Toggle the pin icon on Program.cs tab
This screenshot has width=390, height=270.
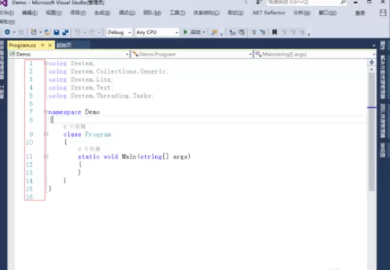(43, 45)
